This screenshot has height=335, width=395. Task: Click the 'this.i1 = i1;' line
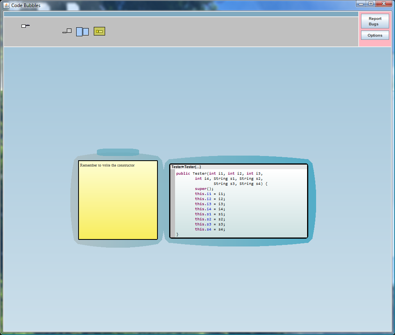[x=210, y=194]
